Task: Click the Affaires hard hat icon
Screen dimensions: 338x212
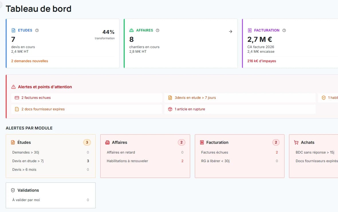Action: coord(131,30)
